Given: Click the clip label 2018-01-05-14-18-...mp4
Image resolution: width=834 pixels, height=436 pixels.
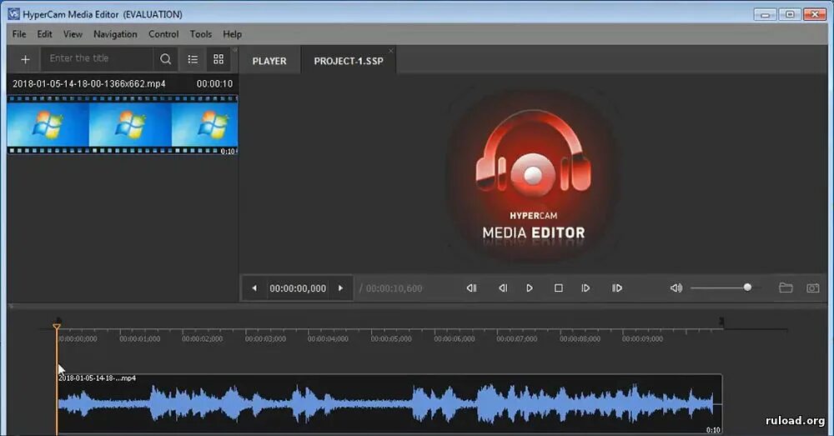Looking at the screenshot, I should 97,378.
